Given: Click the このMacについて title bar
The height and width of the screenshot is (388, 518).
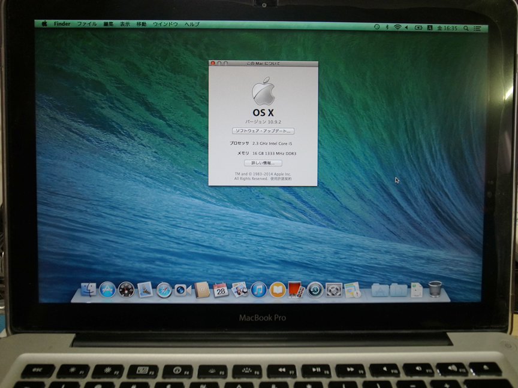Looking at the screenshot, I should (x=263, y=63).
